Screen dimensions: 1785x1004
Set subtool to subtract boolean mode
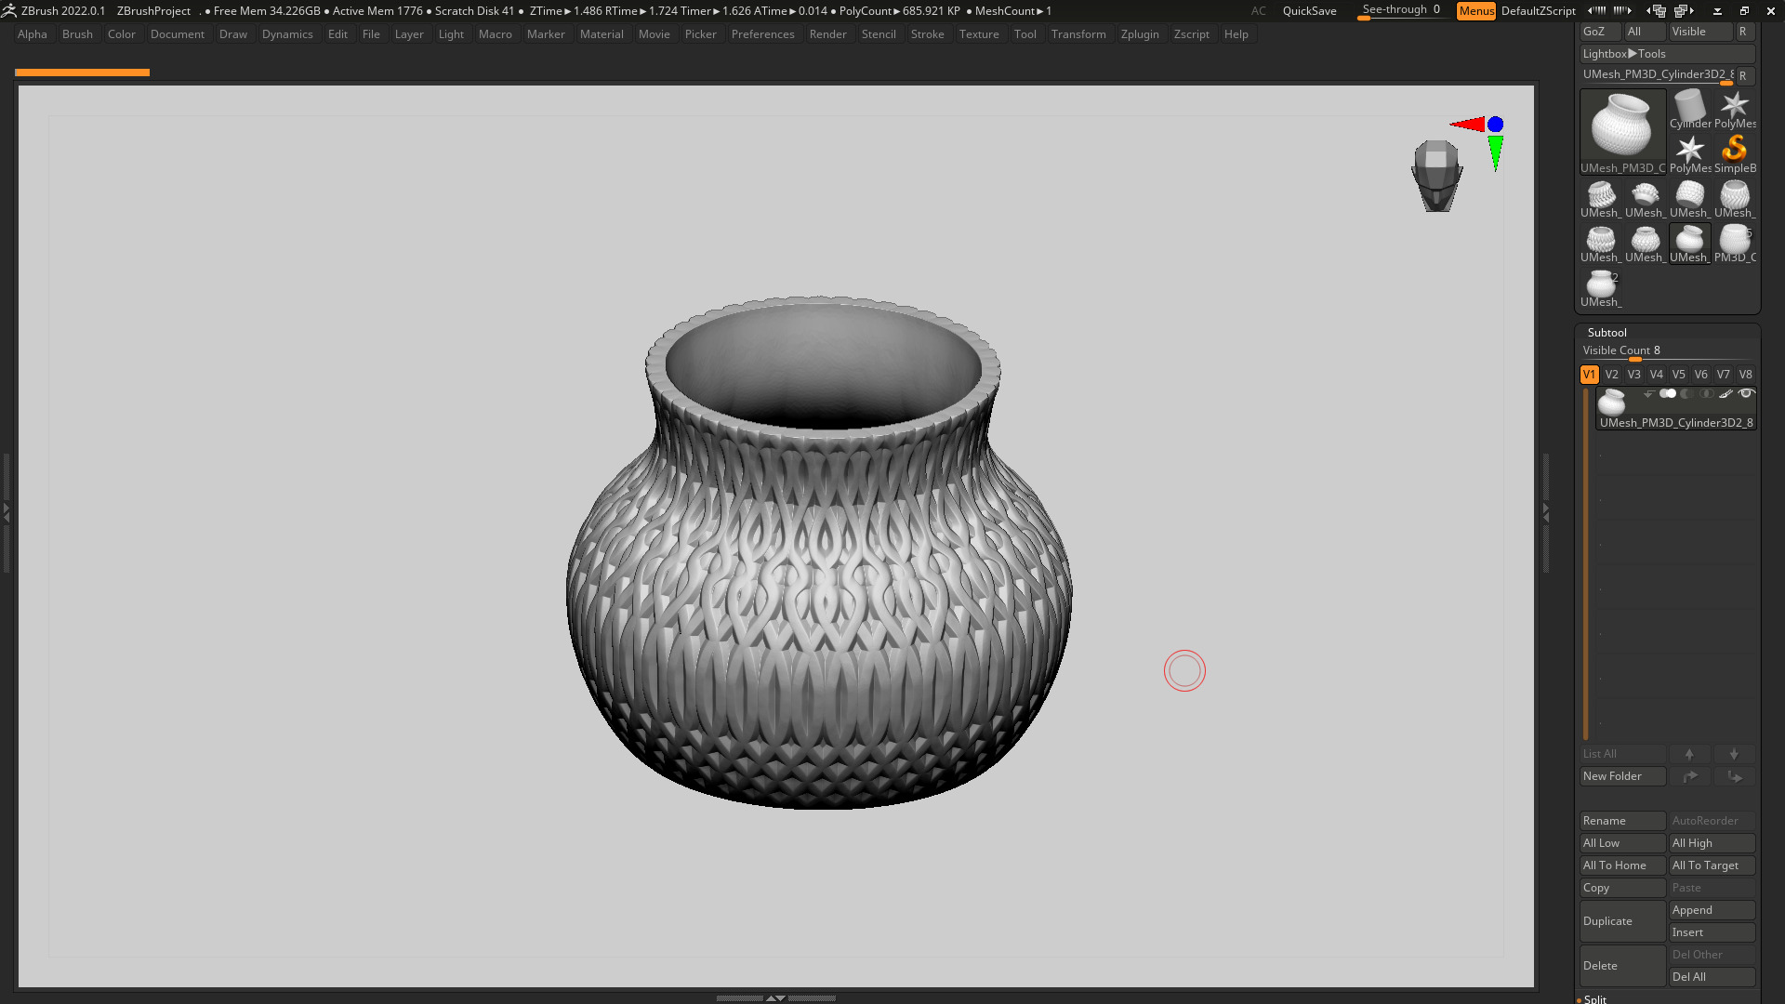[1686, 394]
